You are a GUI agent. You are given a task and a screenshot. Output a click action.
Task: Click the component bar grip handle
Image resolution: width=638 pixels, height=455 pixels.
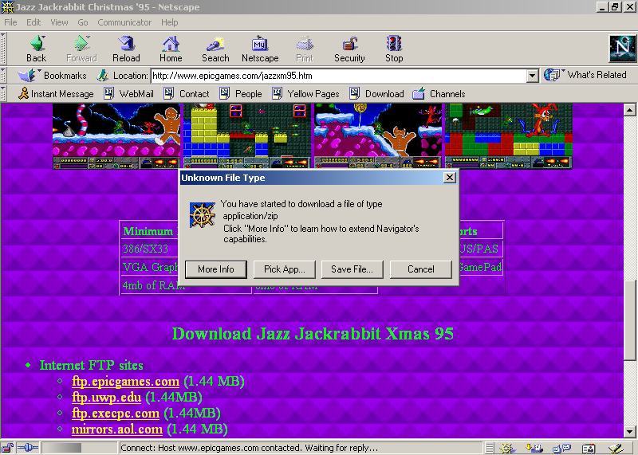490,449
